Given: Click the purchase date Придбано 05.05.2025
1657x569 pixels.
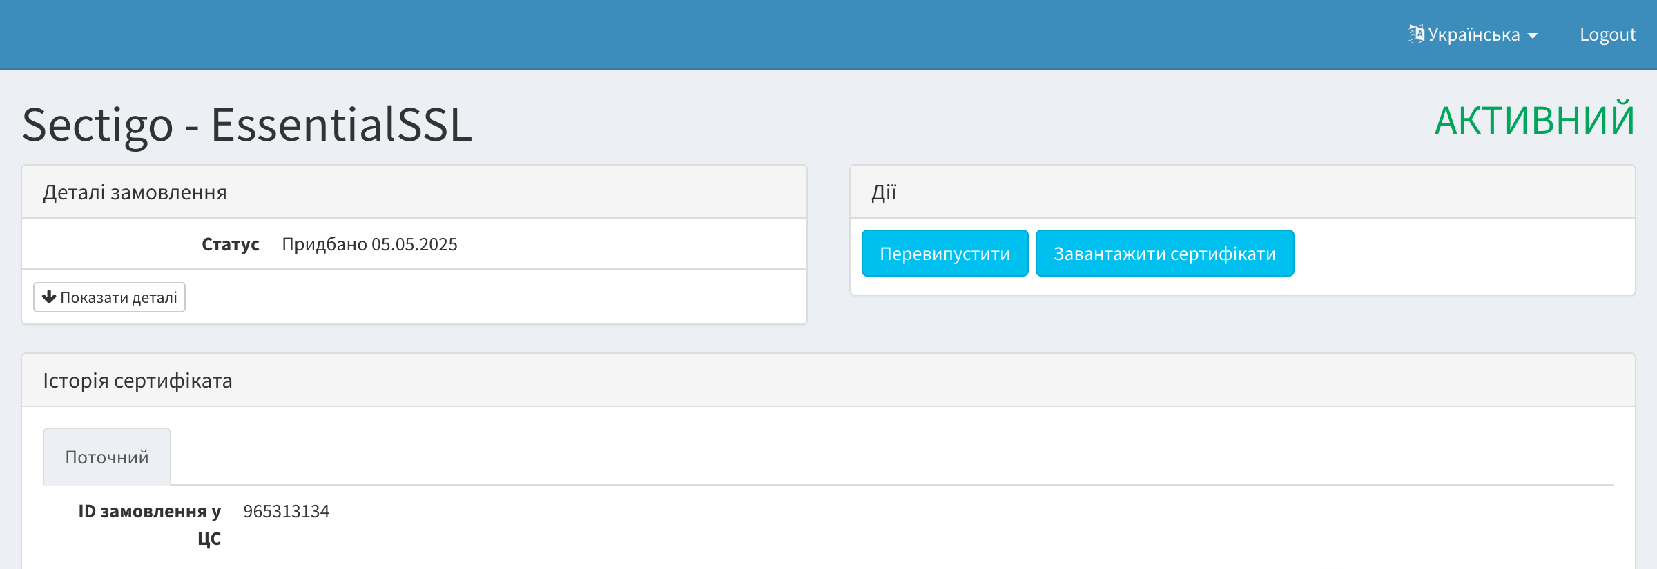Looking at the screenshot, I should click(x=369, y=244).
